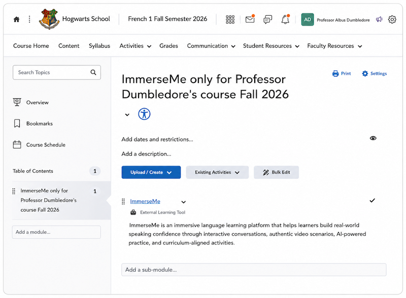Click the Search Topics field

[57, 72]
